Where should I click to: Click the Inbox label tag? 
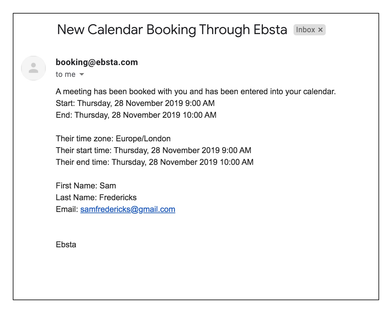309,30
